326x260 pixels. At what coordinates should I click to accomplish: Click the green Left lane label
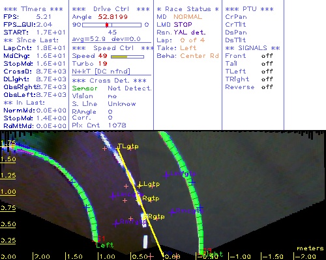click(x=105, y=245)
